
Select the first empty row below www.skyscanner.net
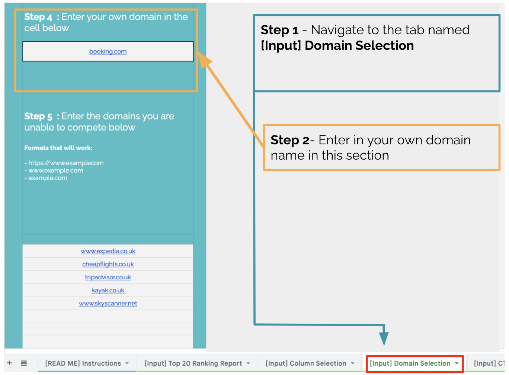coord(108,316)
